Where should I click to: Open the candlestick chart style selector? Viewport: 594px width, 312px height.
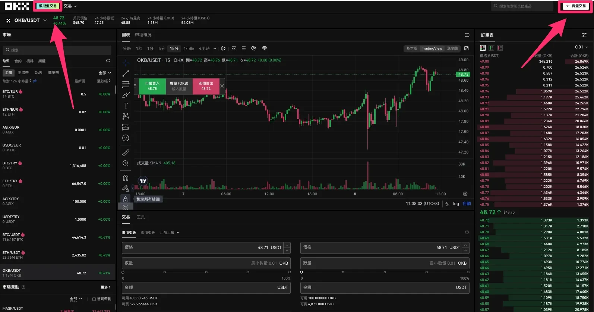(223, 48)
